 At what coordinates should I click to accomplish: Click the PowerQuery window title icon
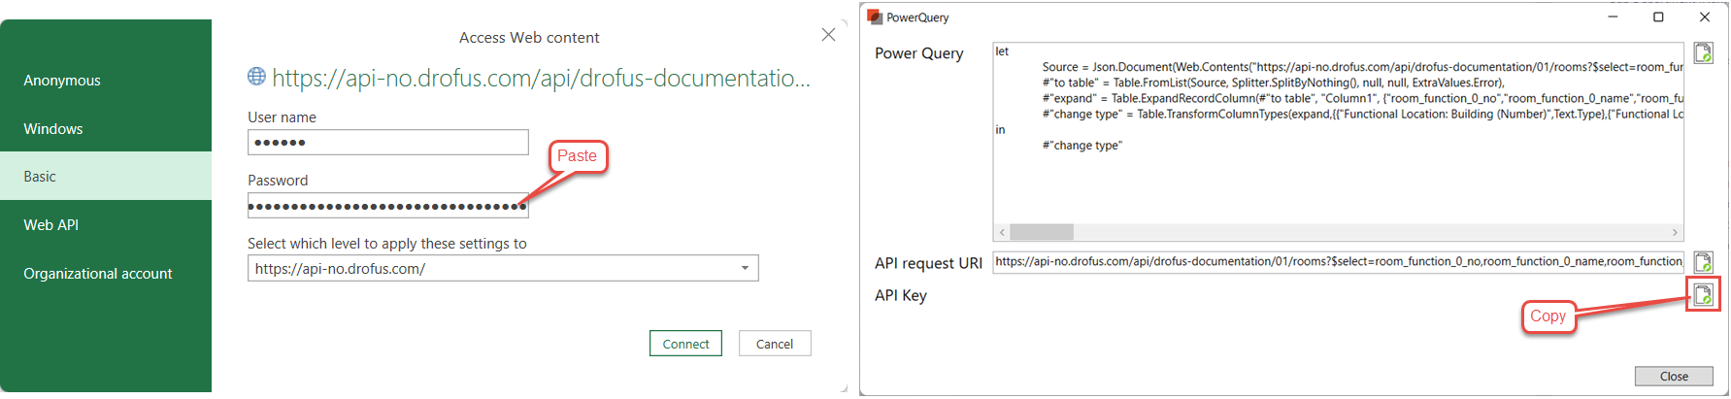tap(875, 17)
